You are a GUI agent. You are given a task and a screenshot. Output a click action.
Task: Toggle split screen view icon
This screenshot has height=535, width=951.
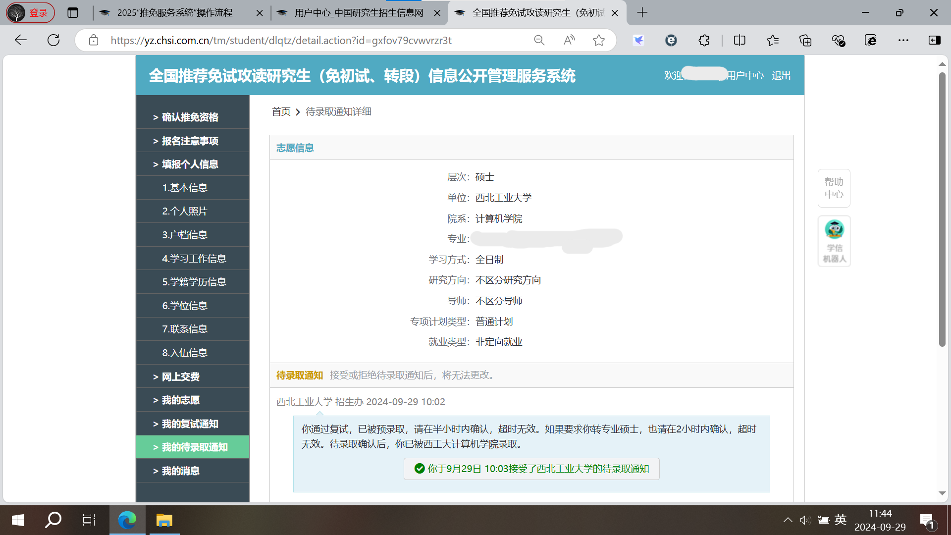pos(740,40)
